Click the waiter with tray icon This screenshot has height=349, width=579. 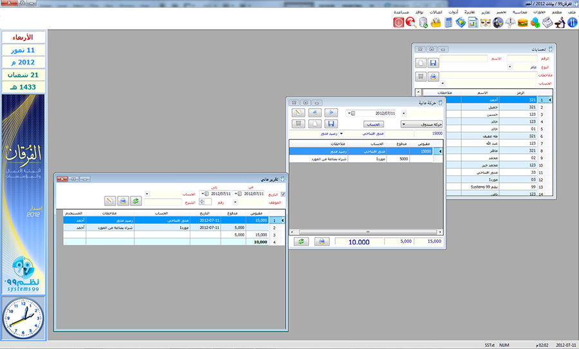(x=498, y=23)
